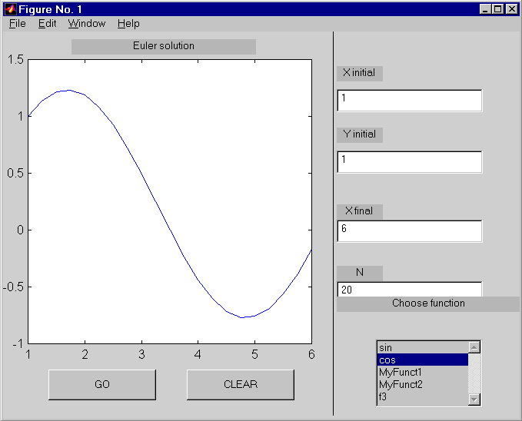Viewport: 522px width, 421px height.
Task: Open the File menu
Action: pos(18,24)
